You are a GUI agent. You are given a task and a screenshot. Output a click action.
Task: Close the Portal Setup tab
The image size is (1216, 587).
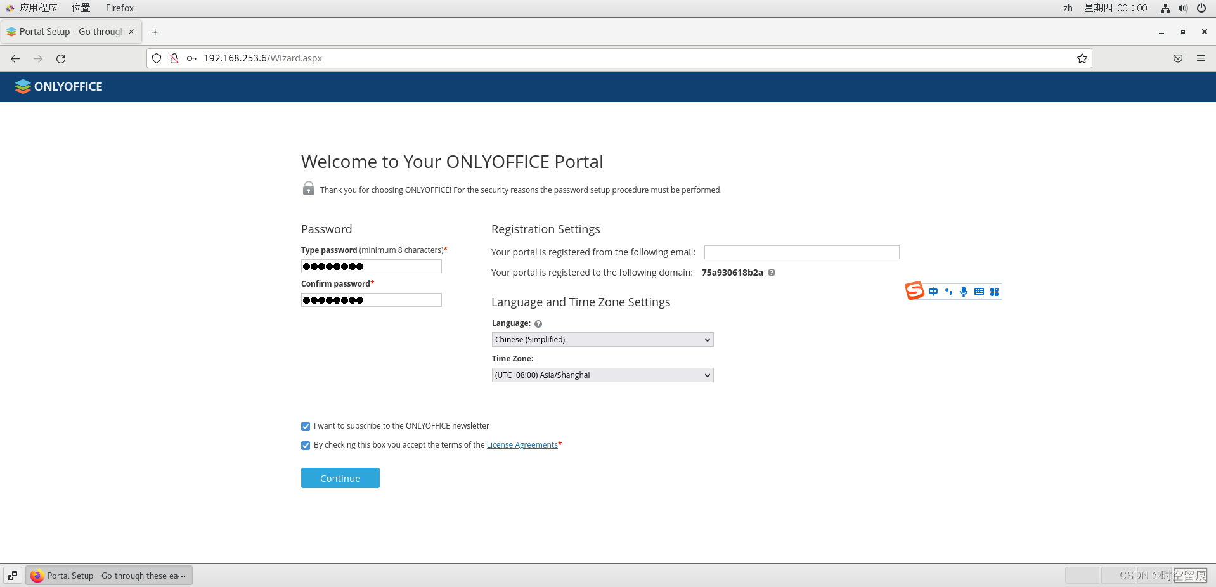pyautogui.click(x=131, y=32)
